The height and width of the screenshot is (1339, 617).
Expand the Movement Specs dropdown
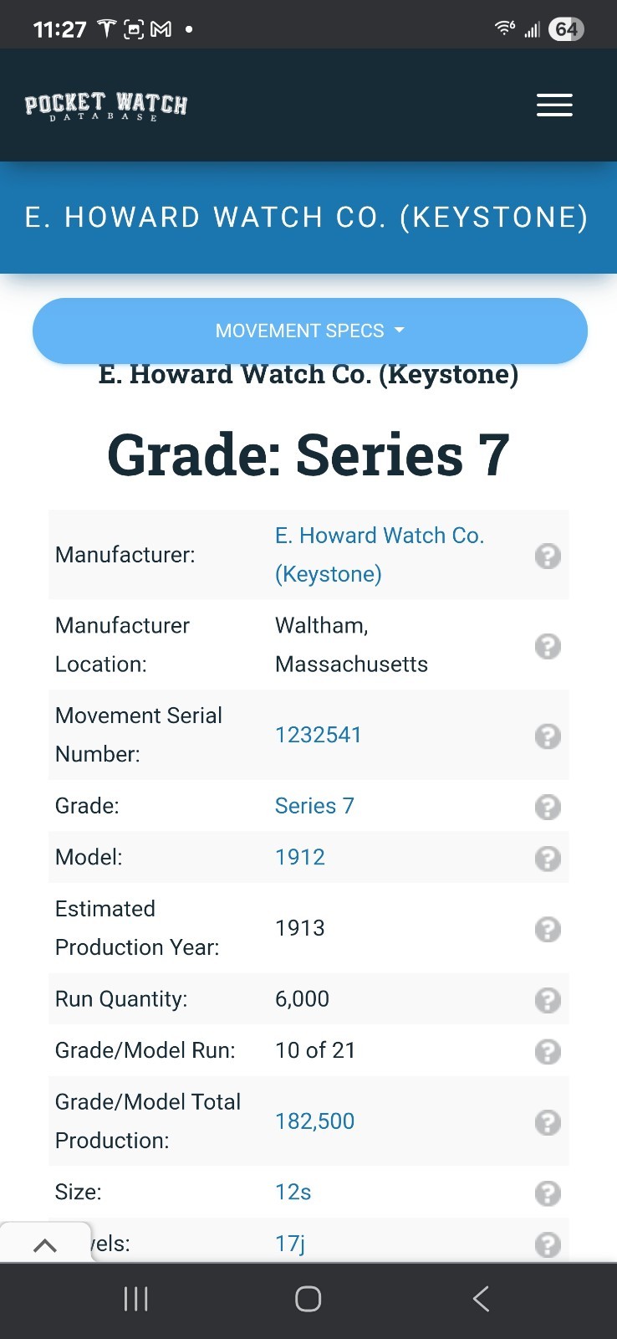tap(309, 331)
